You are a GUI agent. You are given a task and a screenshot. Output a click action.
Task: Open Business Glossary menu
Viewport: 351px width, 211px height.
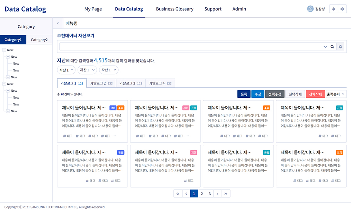[x=174, y=9]
